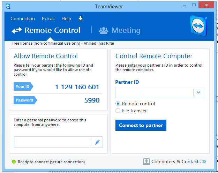The height and width of the screenshot is (173, 218).
Task: Open the Help menu
Action: coord(66,18)
